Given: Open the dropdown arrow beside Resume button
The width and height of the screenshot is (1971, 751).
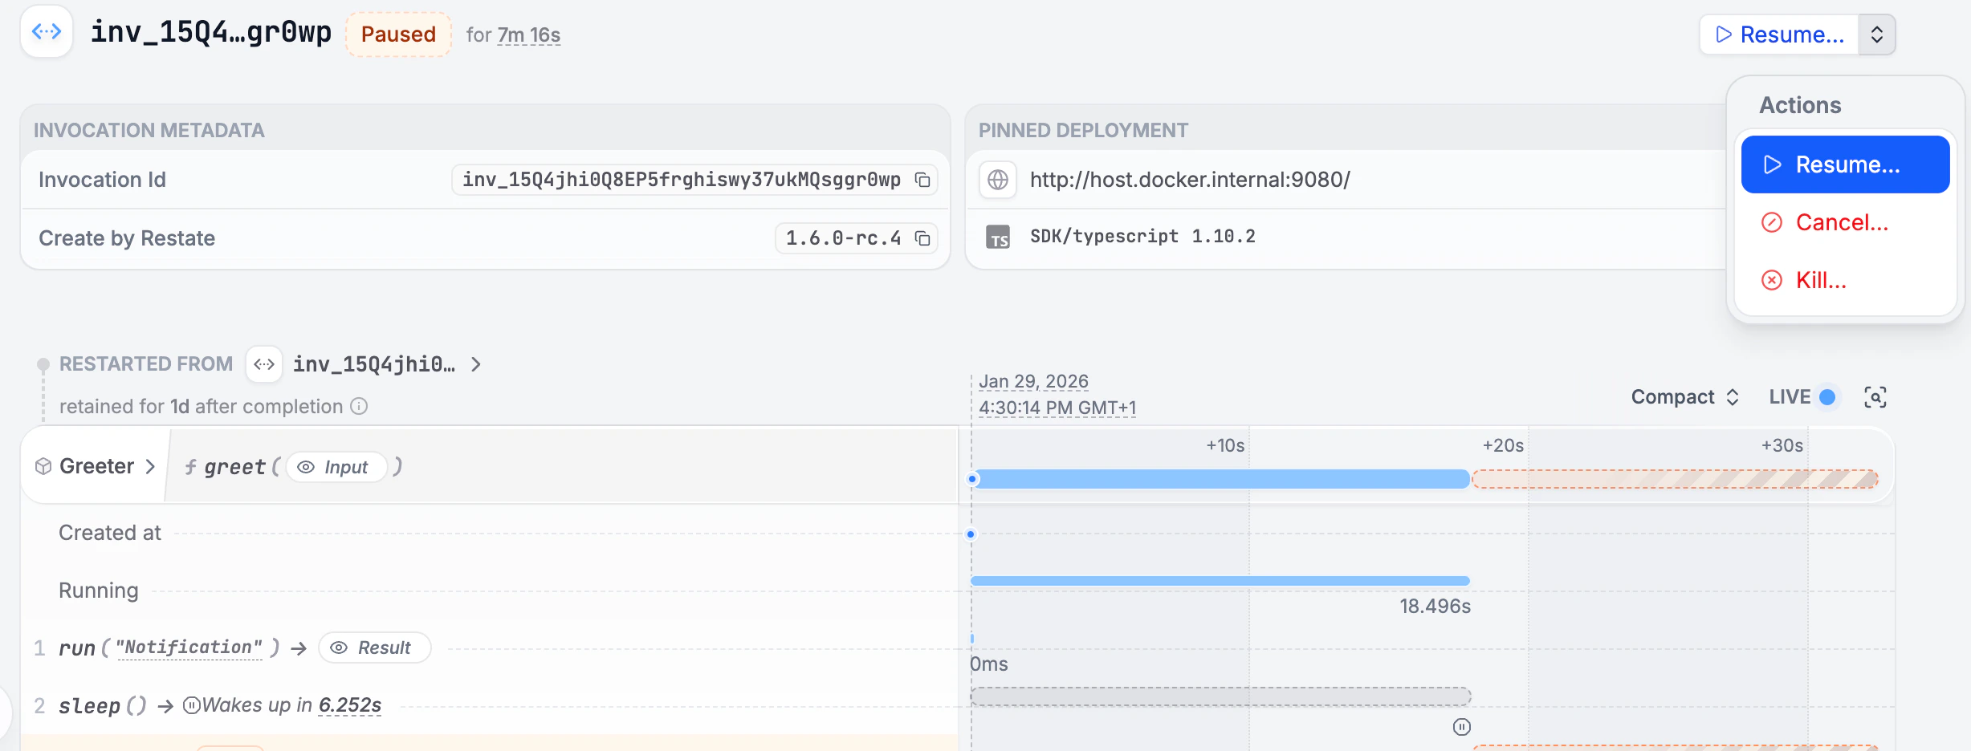Looking at the screenshot, I should tap(1876, 34).
